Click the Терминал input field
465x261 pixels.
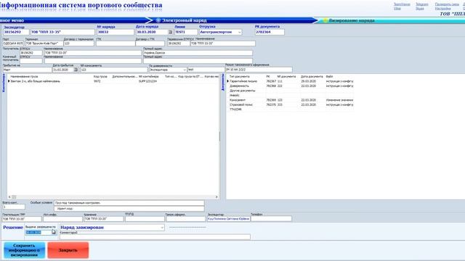tap(44, 43)
